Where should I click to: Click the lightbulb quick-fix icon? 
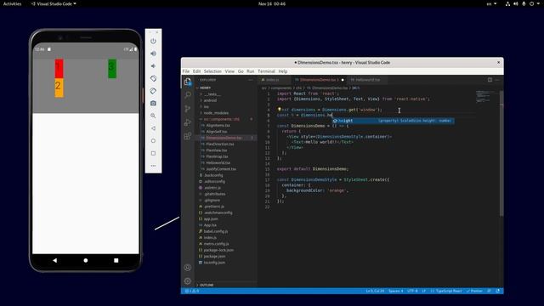coord(279,110)
